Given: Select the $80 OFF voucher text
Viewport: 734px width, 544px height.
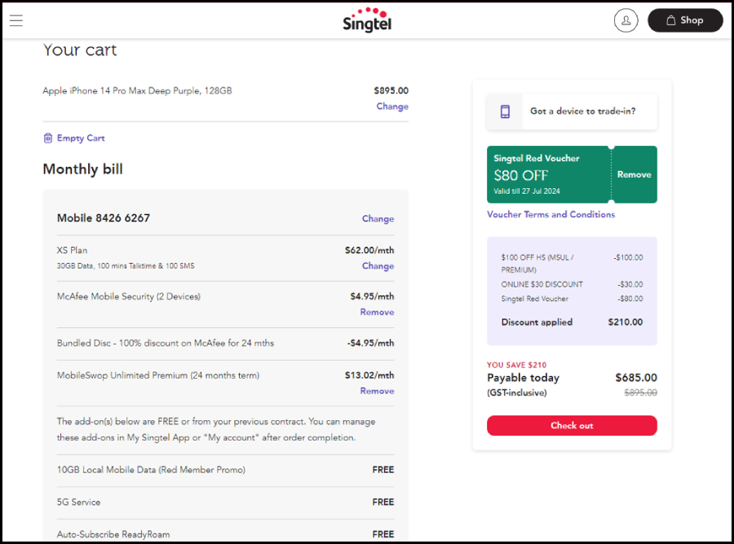Looking at the screenshot, I should [521, 175].
